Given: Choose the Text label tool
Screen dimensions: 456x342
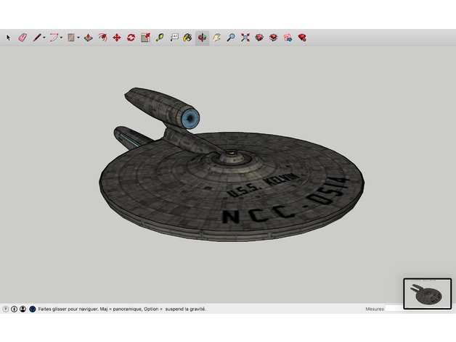Looking at the screenshot, I should point(174,38).
